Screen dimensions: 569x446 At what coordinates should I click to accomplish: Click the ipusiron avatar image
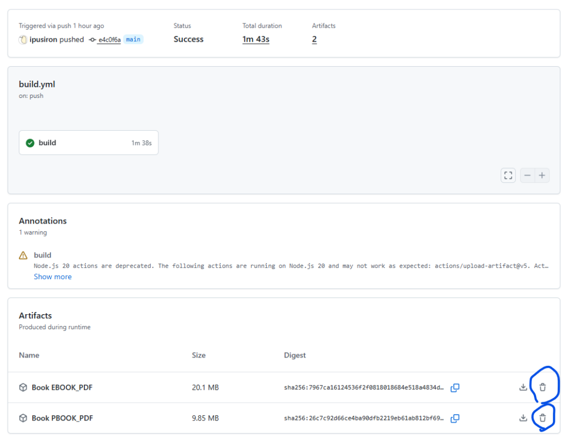click(23, 39)
